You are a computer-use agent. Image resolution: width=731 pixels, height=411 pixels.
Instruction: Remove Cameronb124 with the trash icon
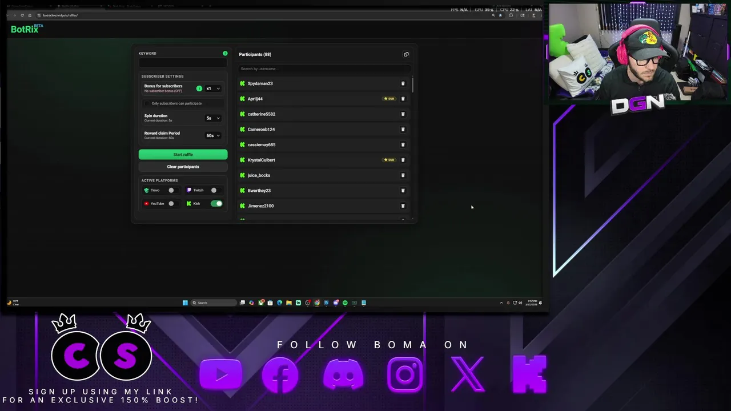coord(403,130)
